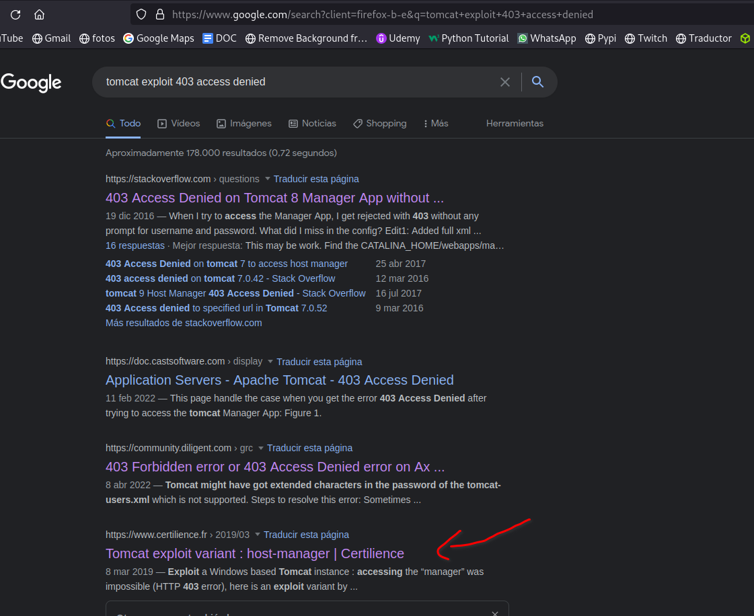
Task: Click the date '9 mar 2016'
Action: point(400,308)
